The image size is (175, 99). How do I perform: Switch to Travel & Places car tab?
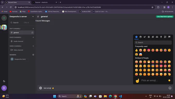tap(157, 37)
